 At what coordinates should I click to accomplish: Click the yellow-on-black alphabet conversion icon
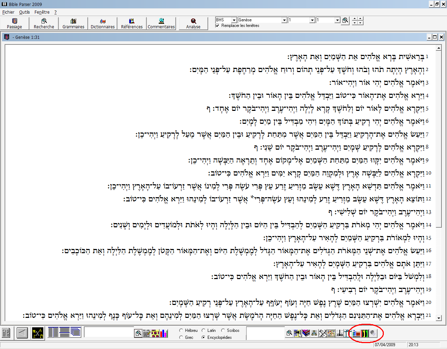coord(38,333)
